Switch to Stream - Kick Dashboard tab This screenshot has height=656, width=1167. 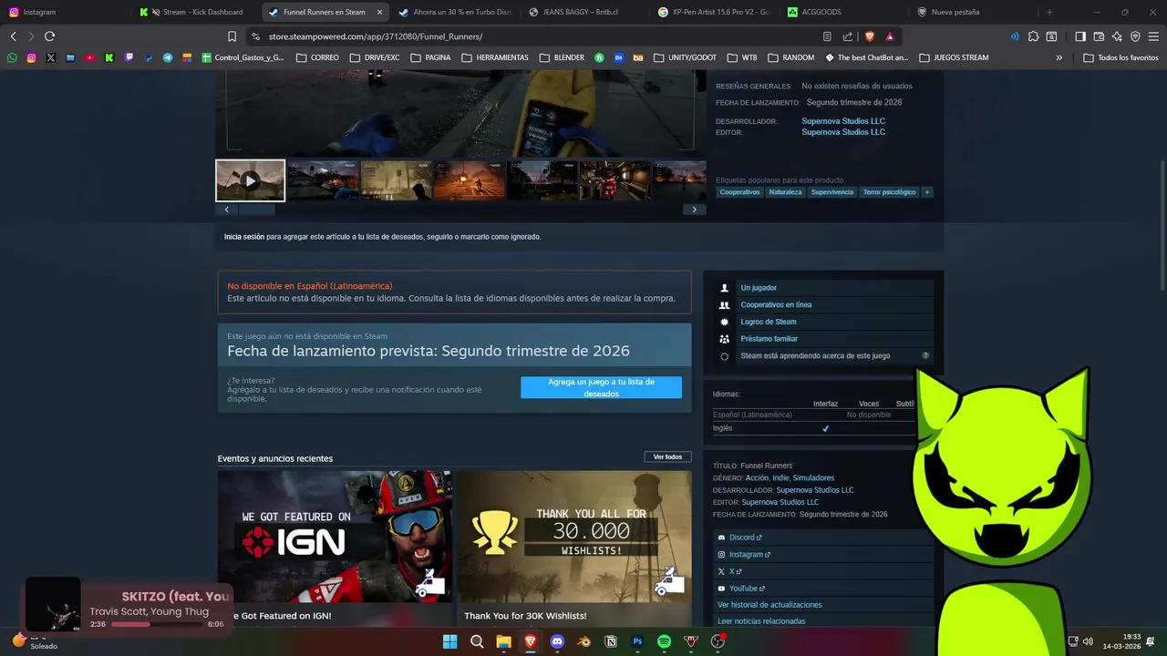click(x=195, y=12)
